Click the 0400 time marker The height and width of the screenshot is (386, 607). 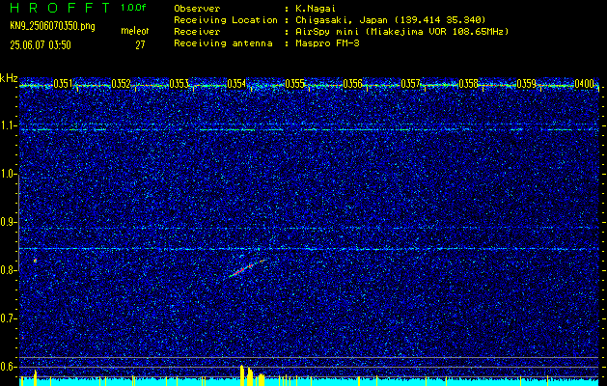coord(584,84)
